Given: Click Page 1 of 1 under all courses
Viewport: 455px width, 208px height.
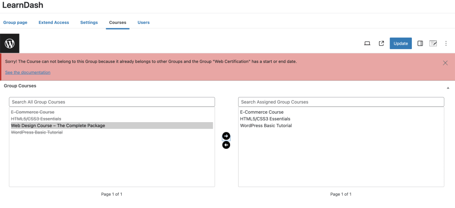Looking at the screenshot, I should 112,194.
